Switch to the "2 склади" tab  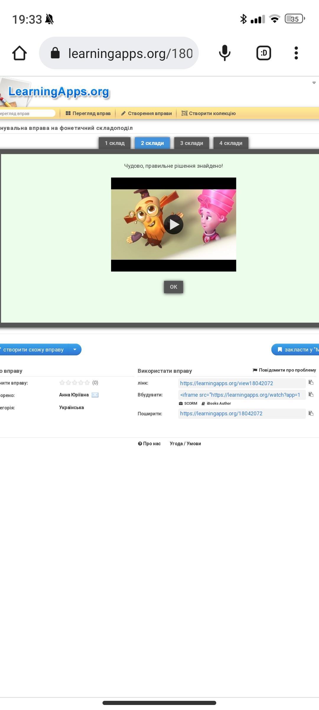tap(152, 143)
